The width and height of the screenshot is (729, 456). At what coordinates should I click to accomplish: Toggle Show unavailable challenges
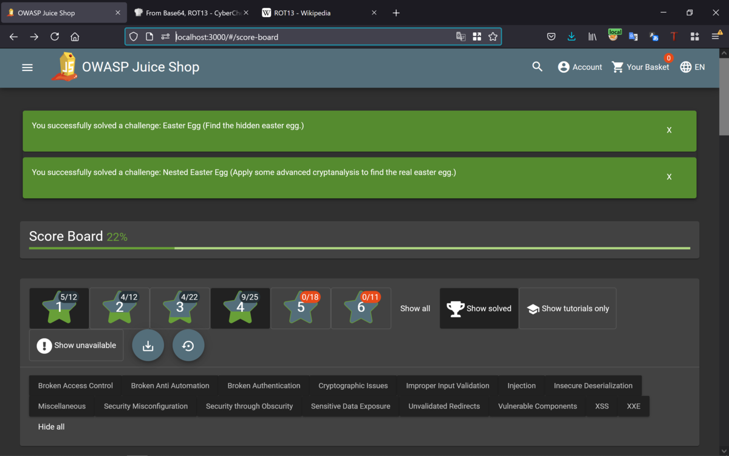pos(77,345)
